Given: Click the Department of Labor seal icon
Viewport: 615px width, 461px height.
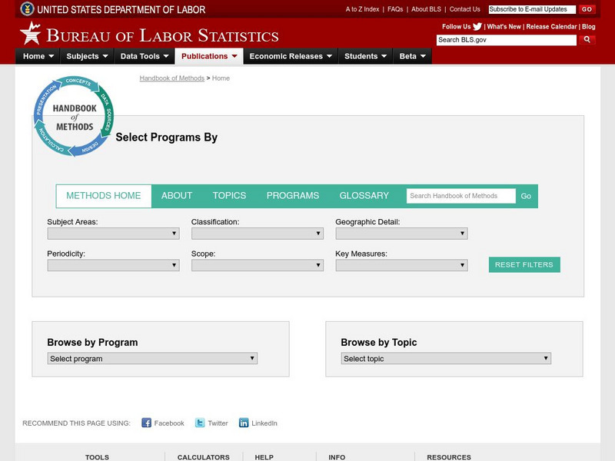Looking at the screenshot, I should click(x=27, y=8).
